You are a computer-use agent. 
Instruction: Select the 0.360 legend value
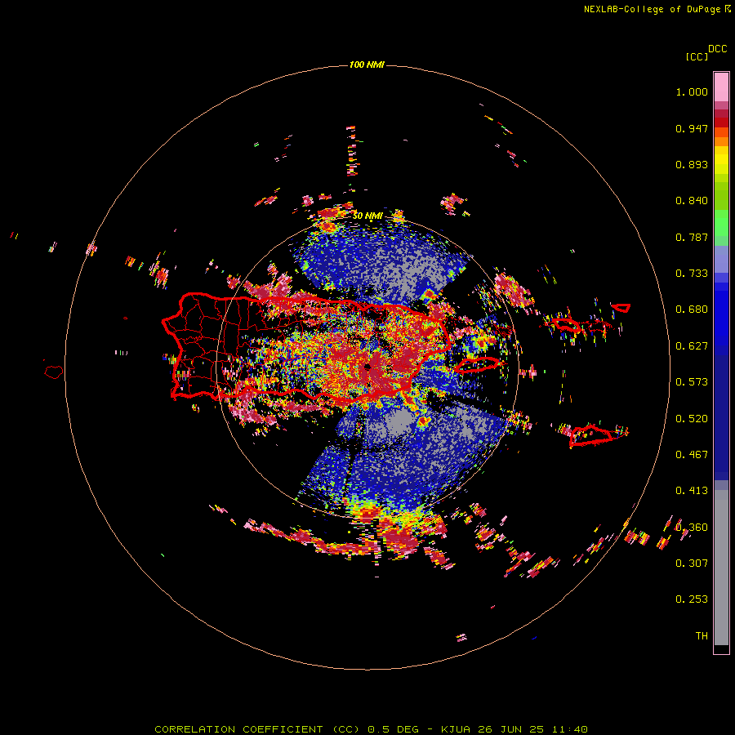pos(692,528)
